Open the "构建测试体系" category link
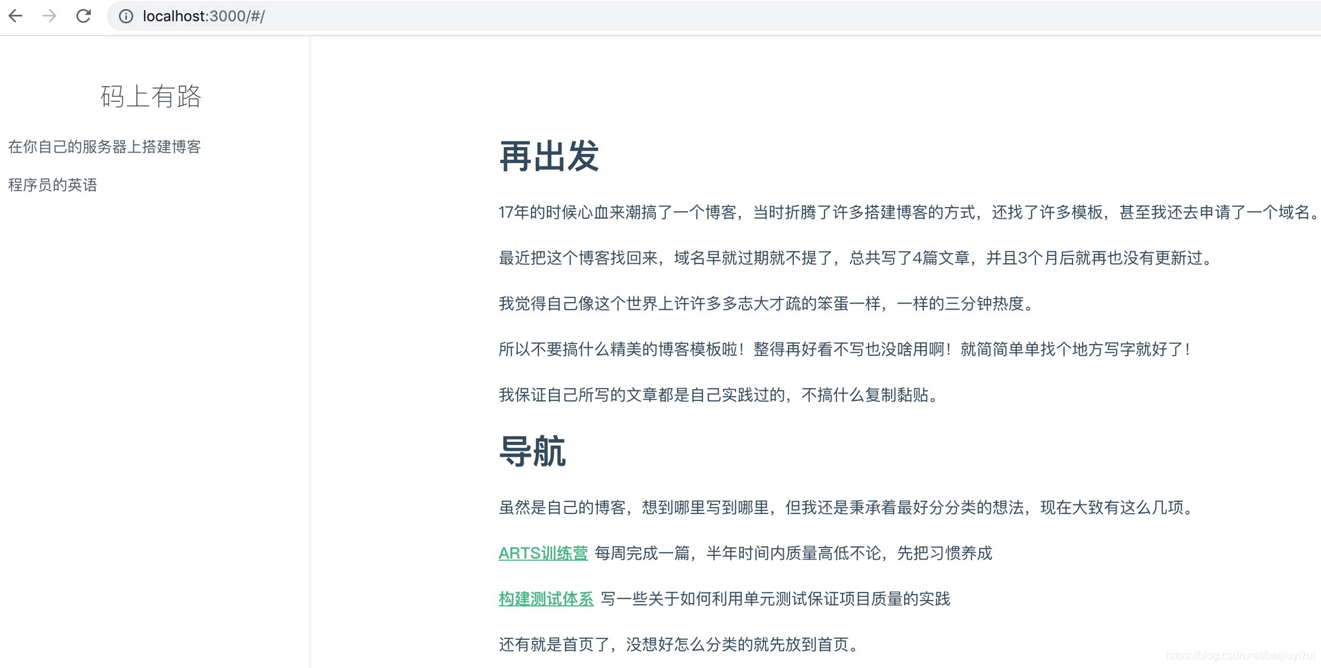This screenshot has width=1321, height=668. (546, 599)
